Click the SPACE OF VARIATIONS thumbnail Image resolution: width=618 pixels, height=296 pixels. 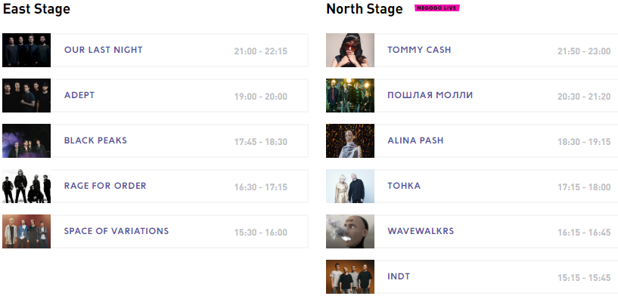point(26,232)
